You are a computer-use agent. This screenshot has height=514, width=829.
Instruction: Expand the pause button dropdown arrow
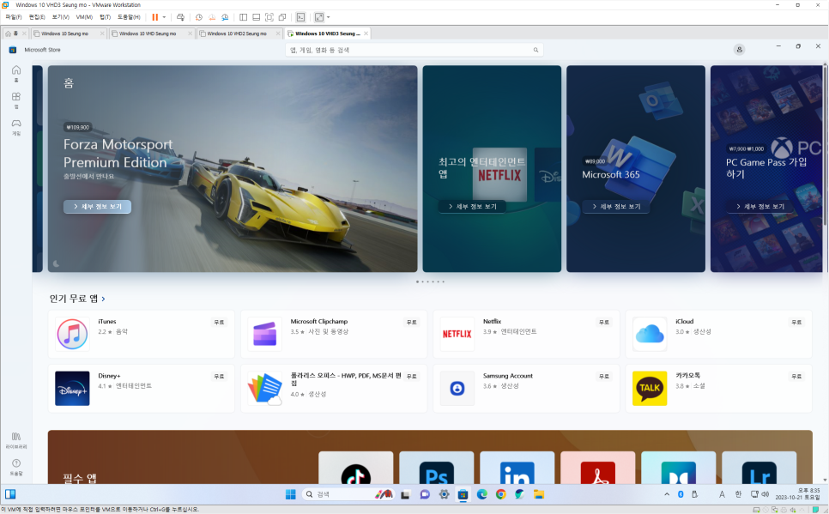tap(164, 17)
